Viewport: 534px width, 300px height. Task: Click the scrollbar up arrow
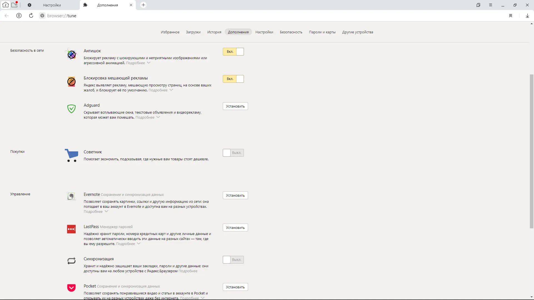[531, 24]
